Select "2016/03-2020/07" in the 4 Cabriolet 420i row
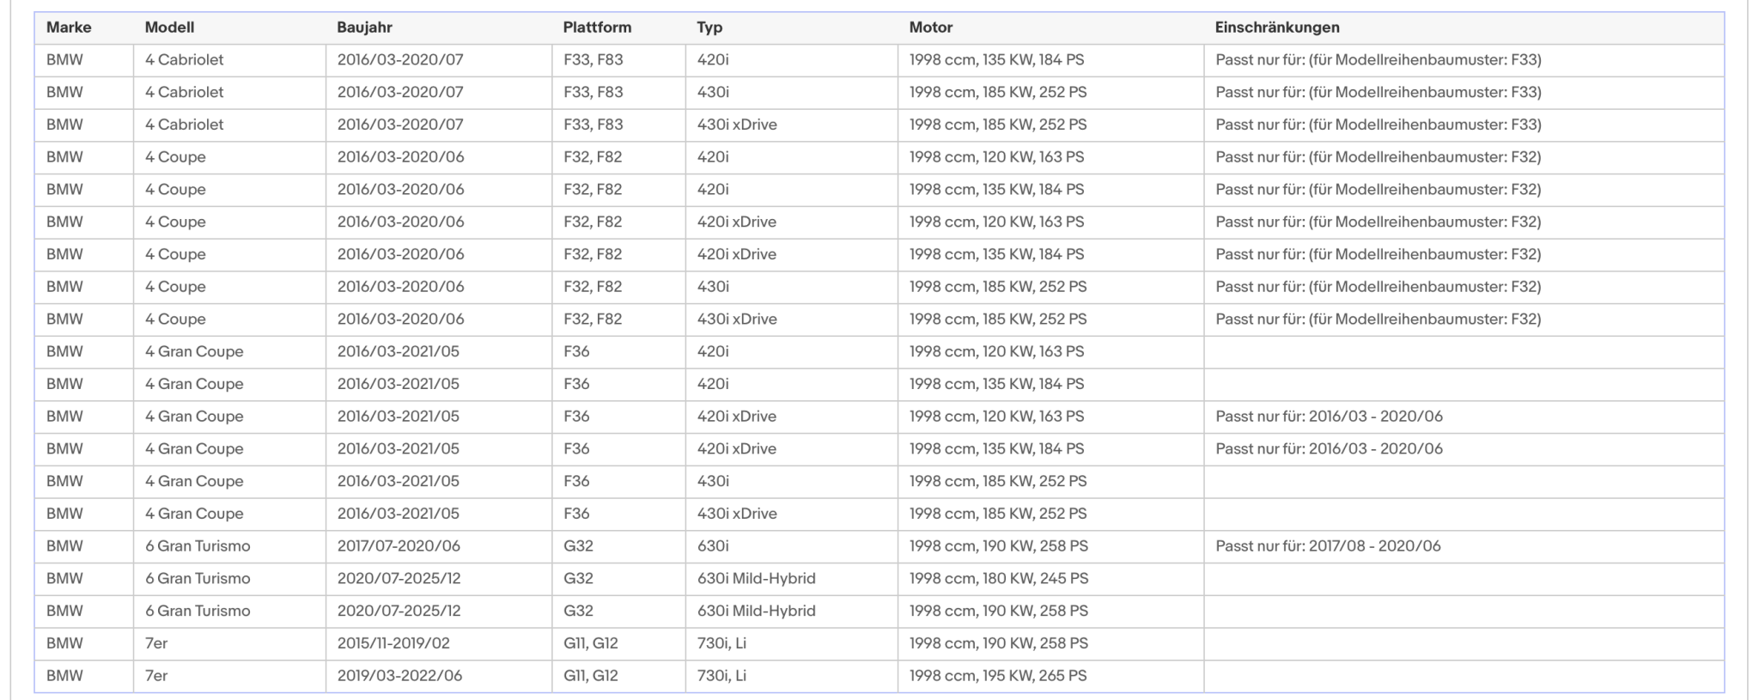Screen dimensions: 1759x700 400,60
